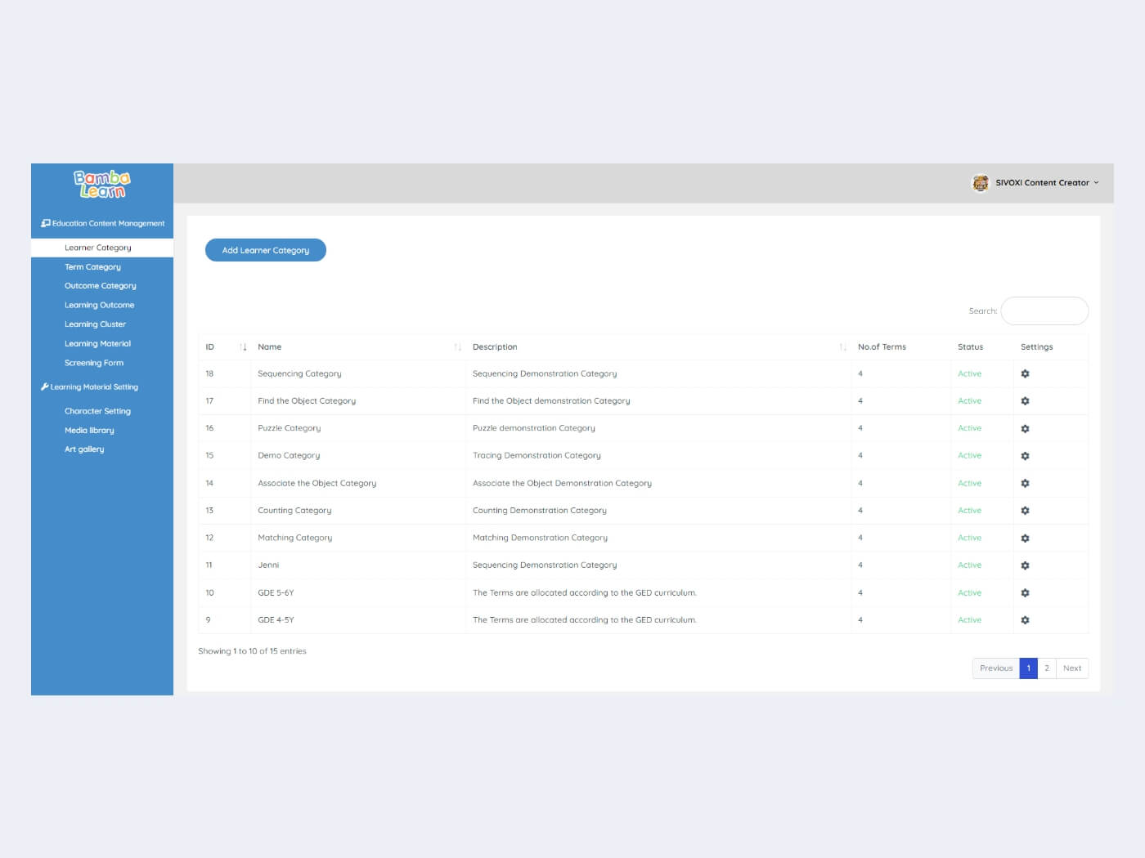Click gear icon for Counting Category row
Viewport: 1145px width, 858px height.
(x=1025, y=511)
